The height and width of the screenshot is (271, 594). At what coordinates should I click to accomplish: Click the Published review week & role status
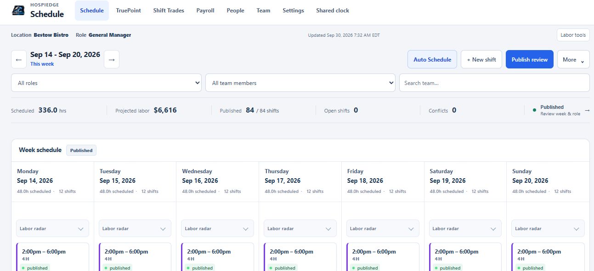[x=560, y=110]
